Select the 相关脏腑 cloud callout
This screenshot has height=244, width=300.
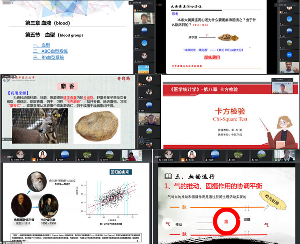pos(272,201)
